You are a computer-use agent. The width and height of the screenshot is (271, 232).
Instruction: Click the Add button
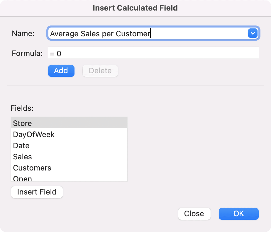pyautogui.click(x=61, y=71)
